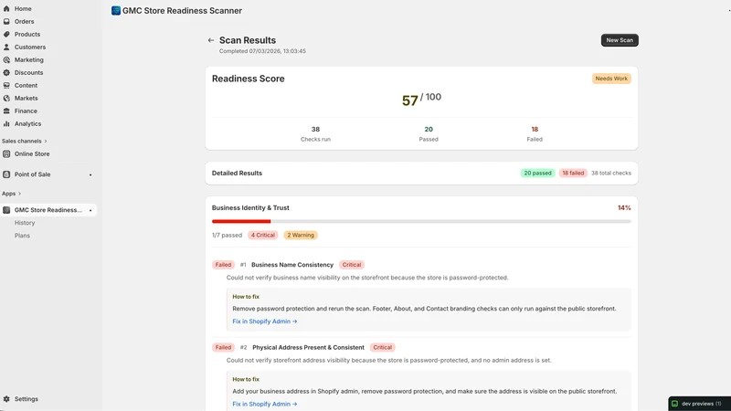
Task: Click the Analytics bar chart icon
Action: point(6,124)
